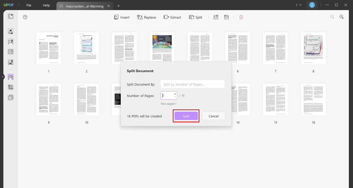Open the Replace pages tool
The image size is (353, 188).
pyautogui.click(x=147, y=17)
